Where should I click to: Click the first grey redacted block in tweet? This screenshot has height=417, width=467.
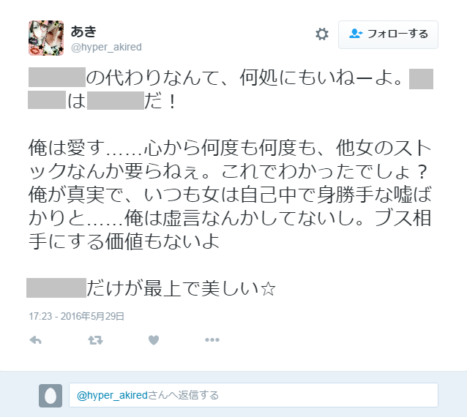[57, 78]
